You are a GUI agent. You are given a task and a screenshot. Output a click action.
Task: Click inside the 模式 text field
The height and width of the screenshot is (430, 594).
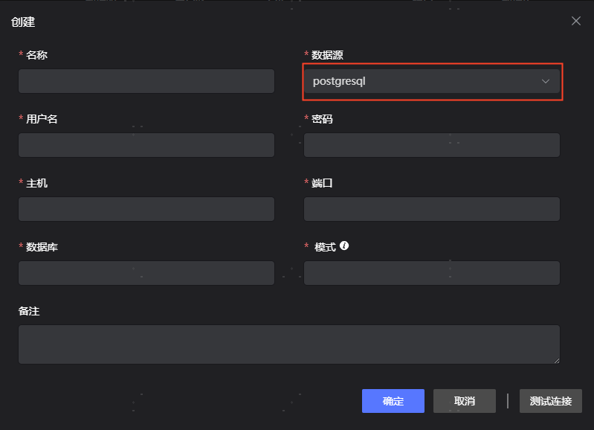tap(431, 273)
